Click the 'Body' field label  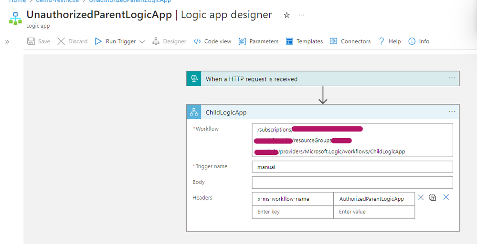pos(199,182)
